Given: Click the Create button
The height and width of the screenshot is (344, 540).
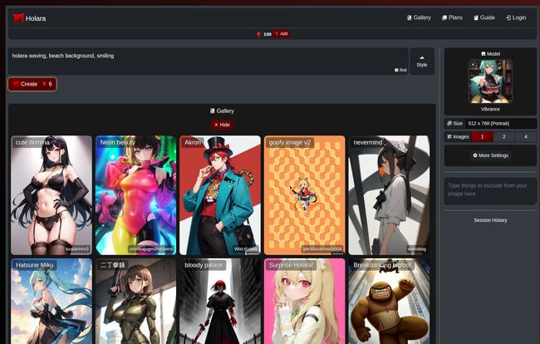Looking at the screenshot, I should coord(32,84).
